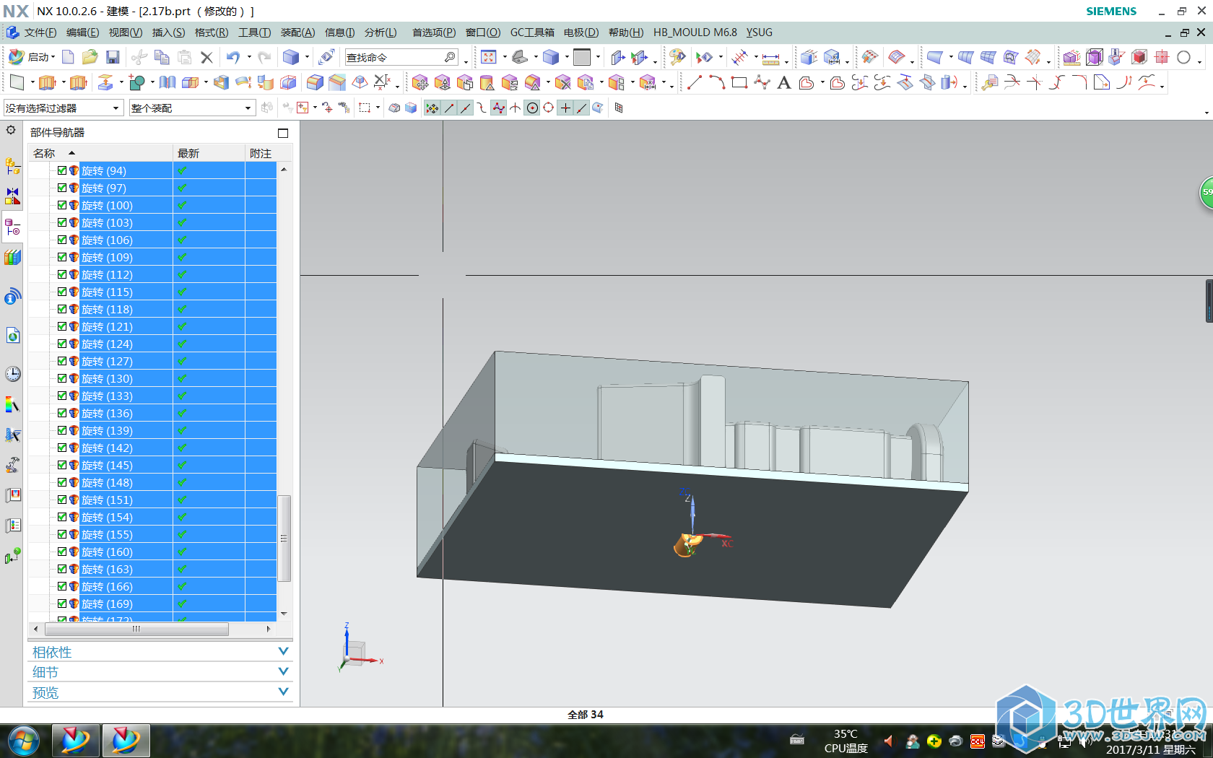Toggle the Arc Center snap point
This screenshot has width=1213, height=758.
click(532, 108)
